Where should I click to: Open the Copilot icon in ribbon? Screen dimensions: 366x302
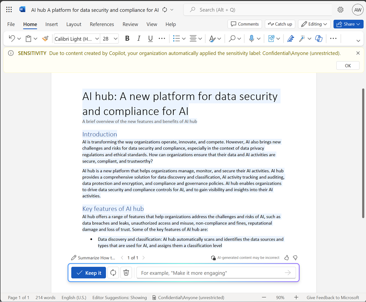[319, 38]
